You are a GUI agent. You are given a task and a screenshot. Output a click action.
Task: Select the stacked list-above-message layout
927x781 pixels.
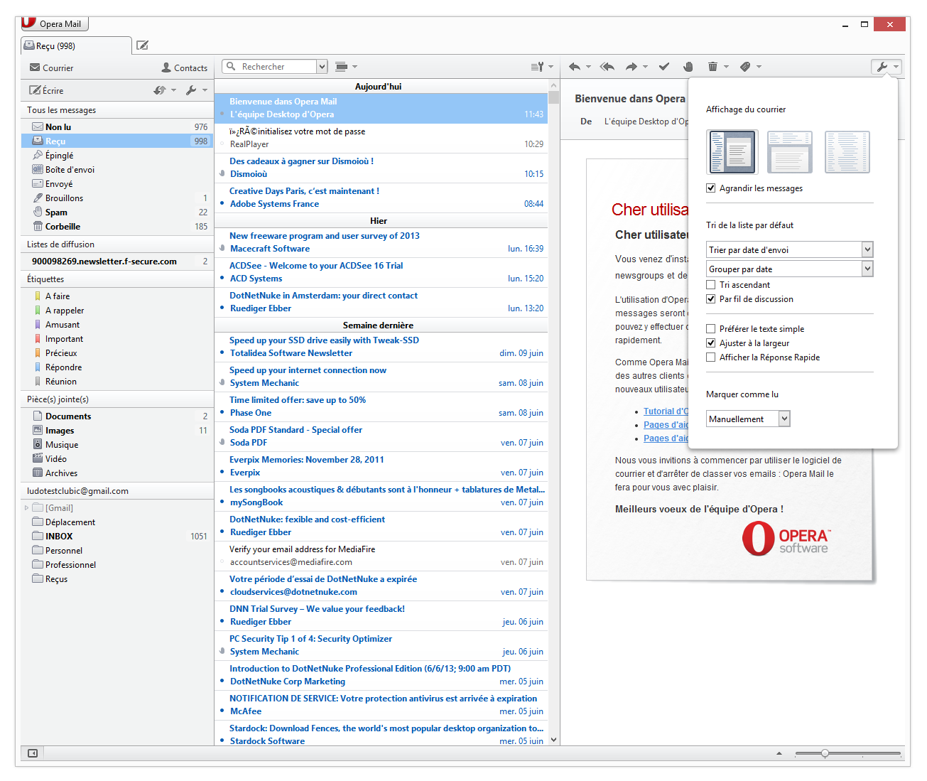[x=790, y=152]
